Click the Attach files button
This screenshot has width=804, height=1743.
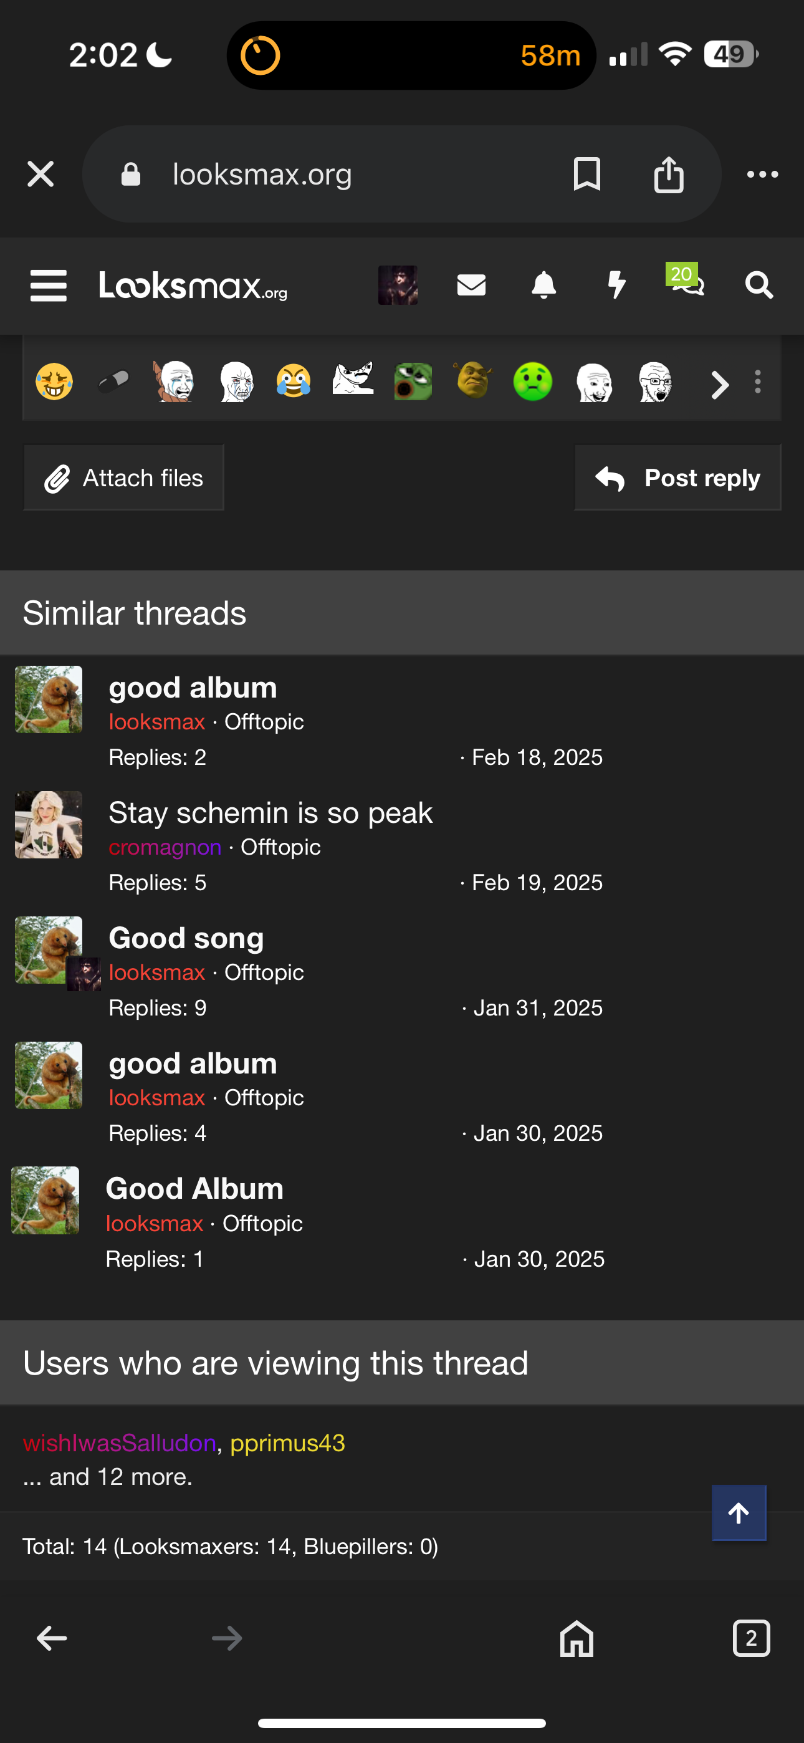click(x=124, y=478)
